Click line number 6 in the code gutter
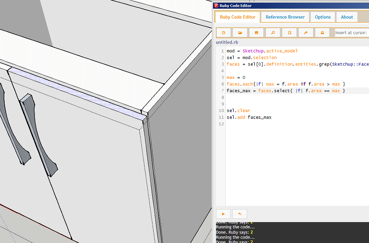 222,84
